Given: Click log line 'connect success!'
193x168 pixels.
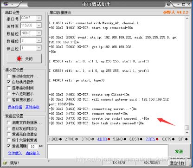Looking at the screenshot, I should pos(88,114).
